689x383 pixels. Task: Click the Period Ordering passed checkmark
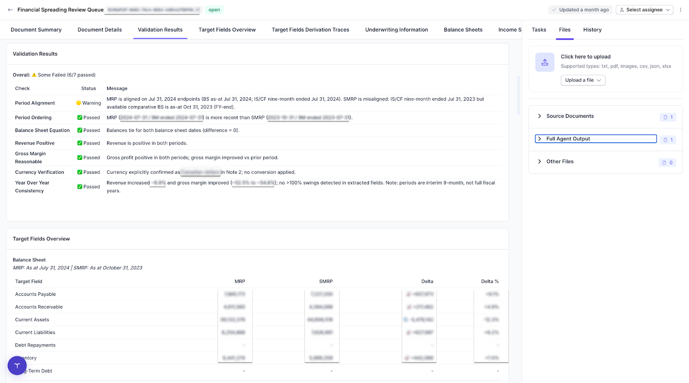pyautogui.click(x=80, y=118)
